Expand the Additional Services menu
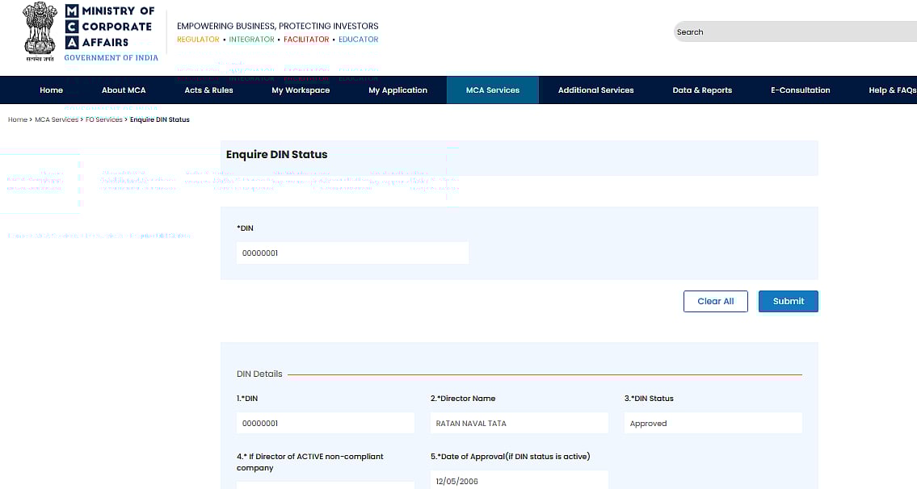917x489 pixels. [x=595, y=90]
